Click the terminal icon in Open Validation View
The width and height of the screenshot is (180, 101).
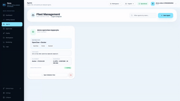[42, 75]
